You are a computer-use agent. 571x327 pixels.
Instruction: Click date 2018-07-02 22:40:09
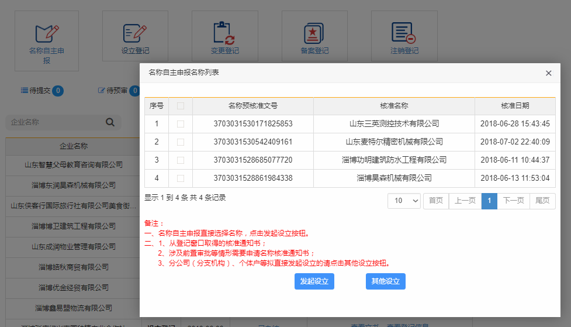point(515,142)
